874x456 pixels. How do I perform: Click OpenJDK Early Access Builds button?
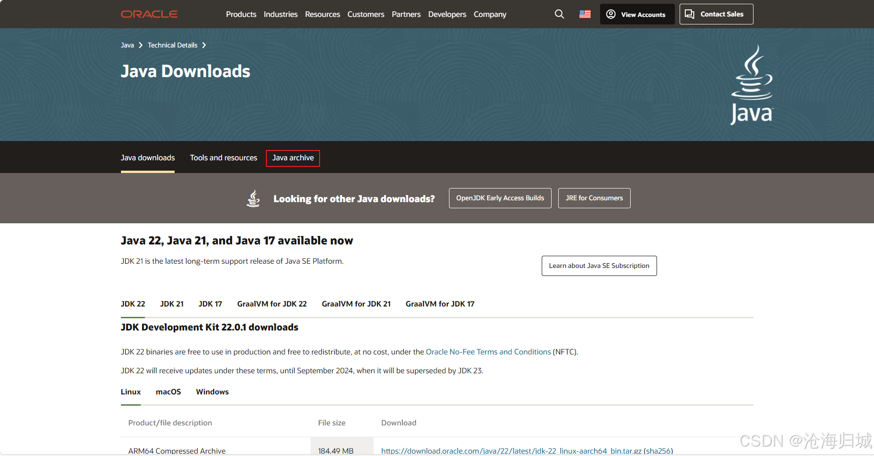500,198
